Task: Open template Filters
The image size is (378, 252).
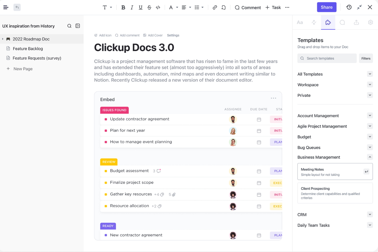Action: [366, 58]
